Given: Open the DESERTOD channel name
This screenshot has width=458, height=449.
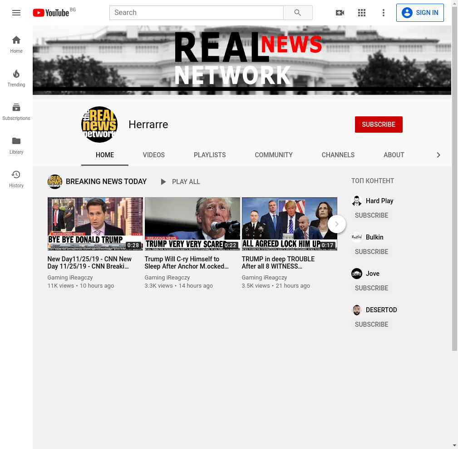Looking at the screenshot, I should (x=381, y=310).
